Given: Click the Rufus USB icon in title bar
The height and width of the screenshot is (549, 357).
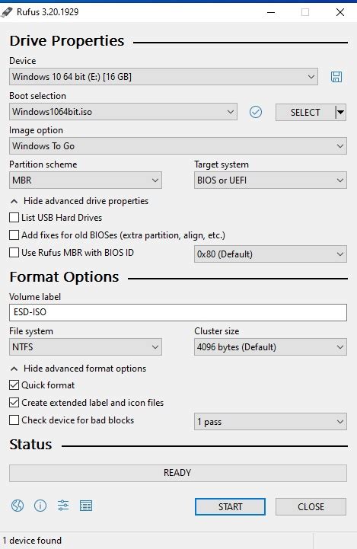Looking at the screenshot, I should 7,12.
